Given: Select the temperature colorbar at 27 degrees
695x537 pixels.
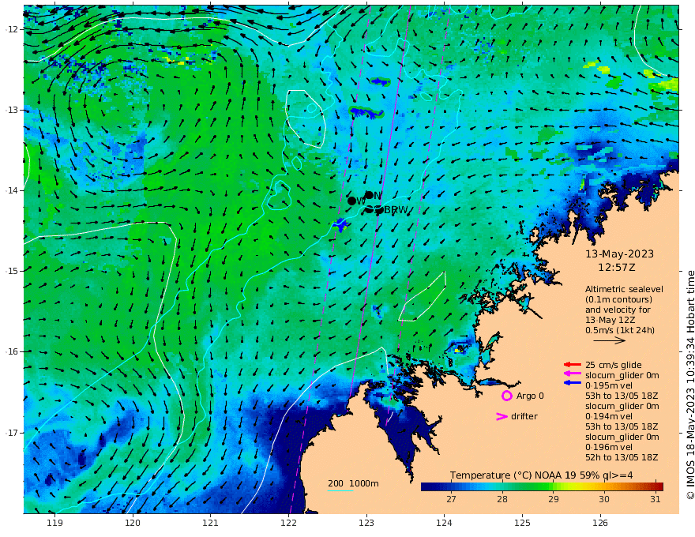Looking at the screenshot, I should pos(451,486).
